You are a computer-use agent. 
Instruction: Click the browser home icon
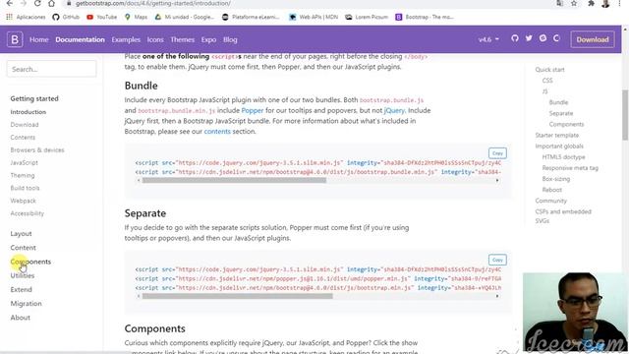(x=51, y=3)
